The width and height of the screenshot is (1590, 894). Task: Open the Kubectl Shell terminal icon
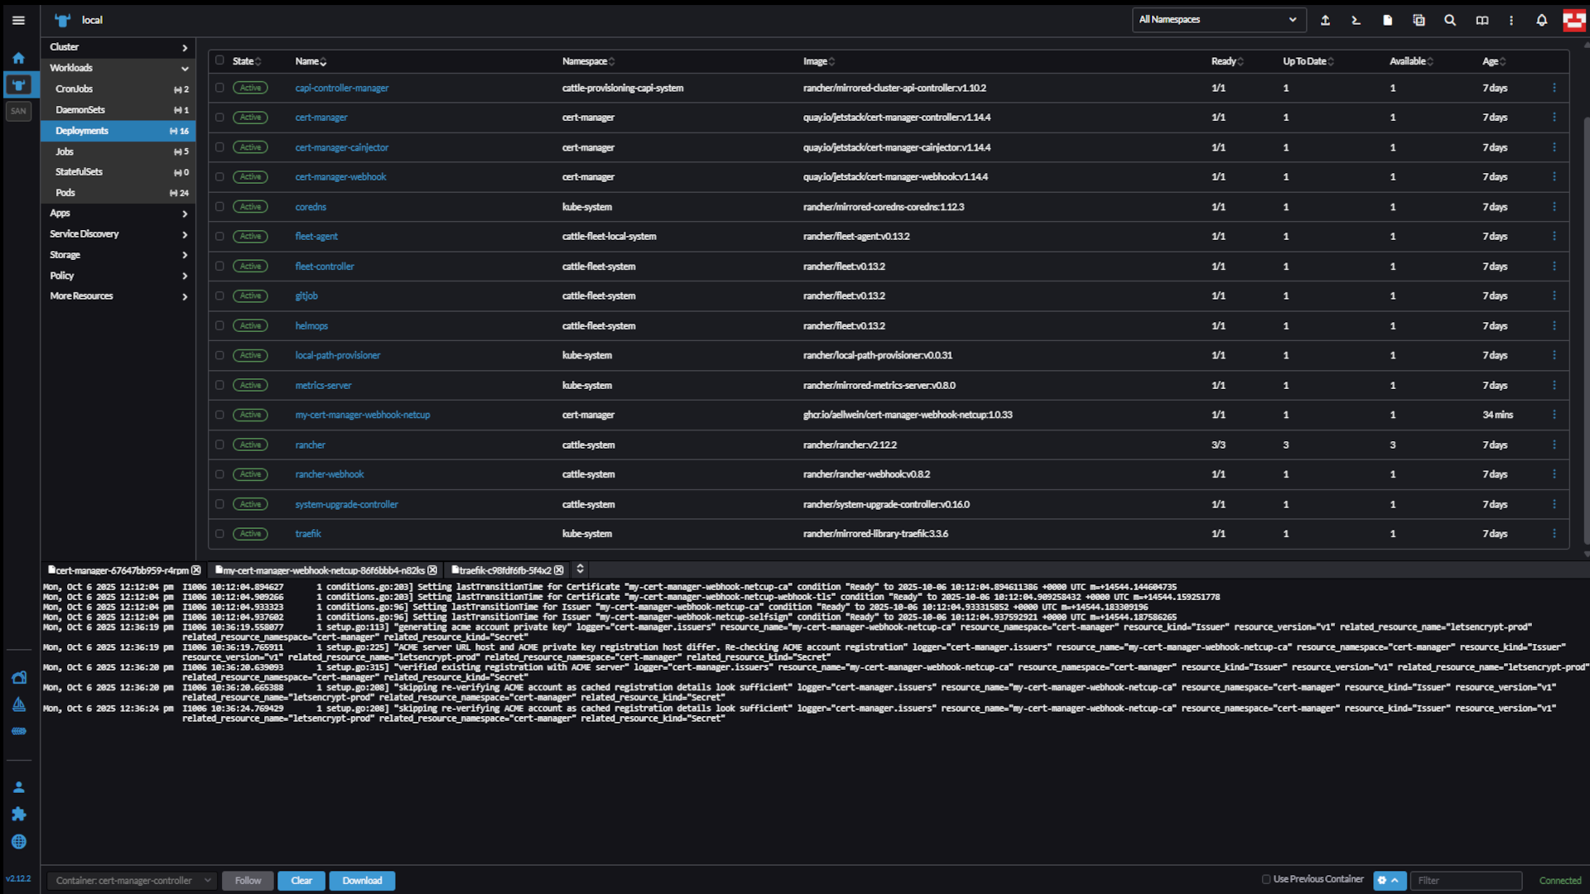click(1356, 20)
